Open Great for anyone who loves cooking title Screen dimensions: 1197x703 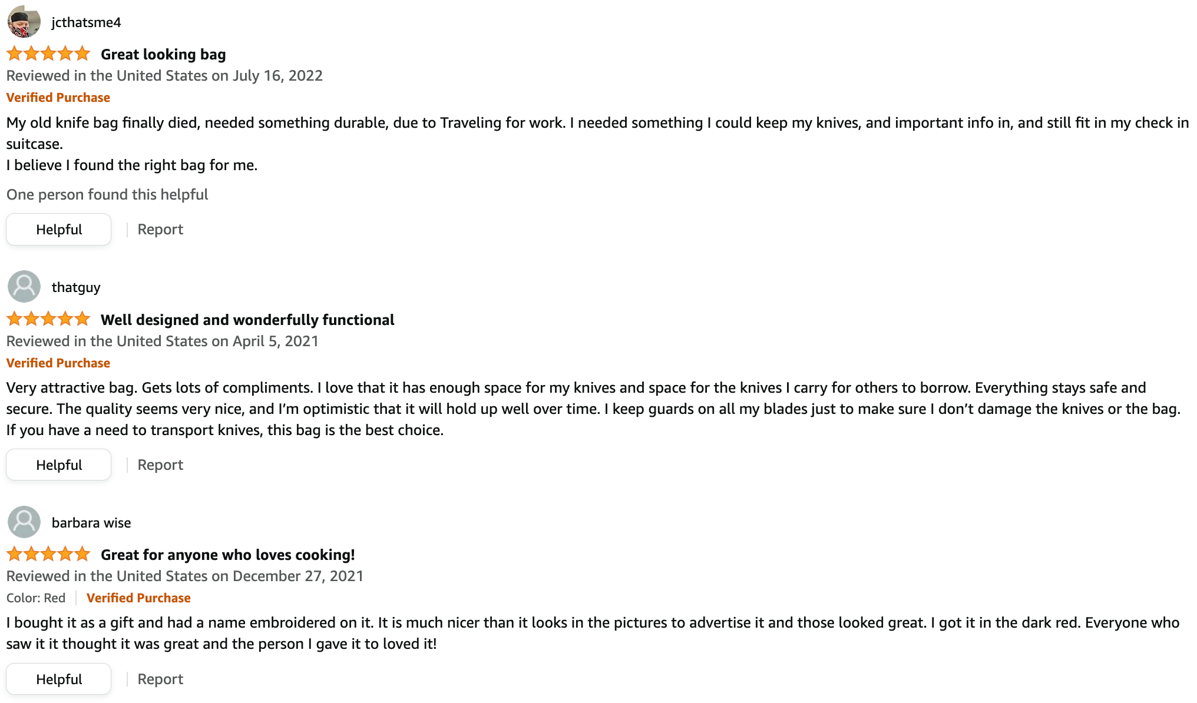tap(228, 555)
